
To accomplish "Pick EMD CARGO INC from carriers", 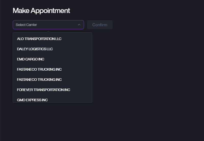I will 31,59.
